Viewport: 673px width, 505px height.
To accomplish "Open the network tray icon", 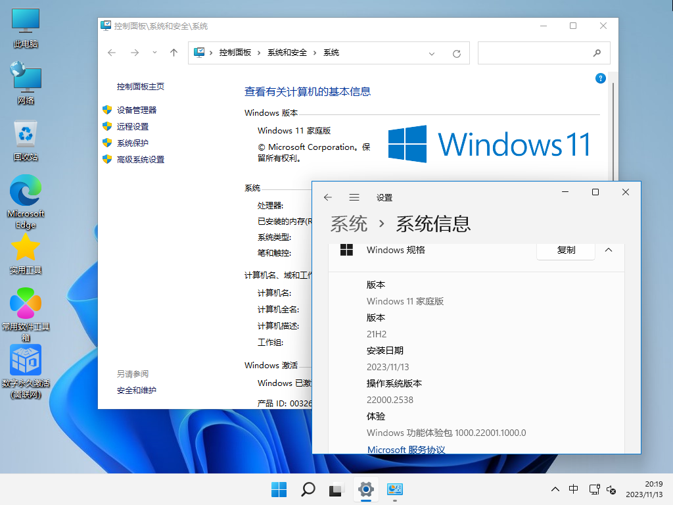I will coord(594,489).
